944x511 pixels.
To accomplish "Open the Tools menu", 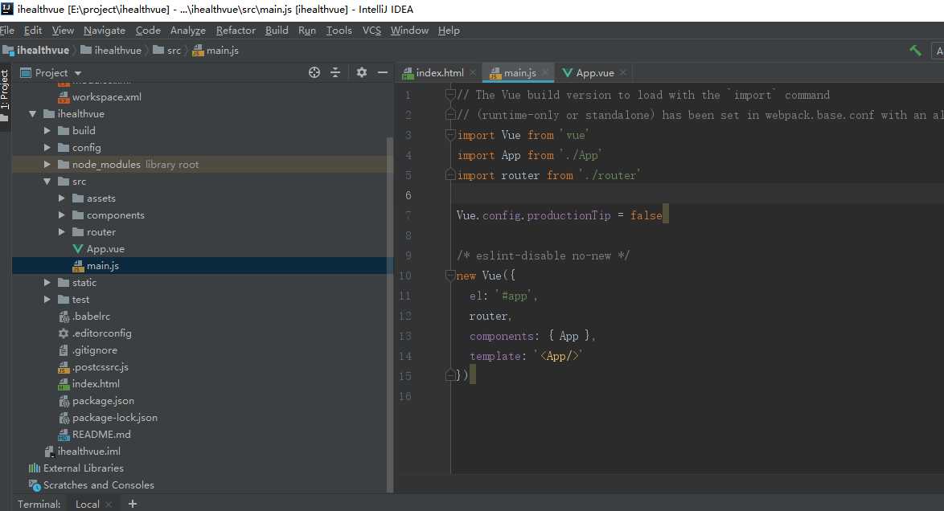I will (x=339, y=30).
